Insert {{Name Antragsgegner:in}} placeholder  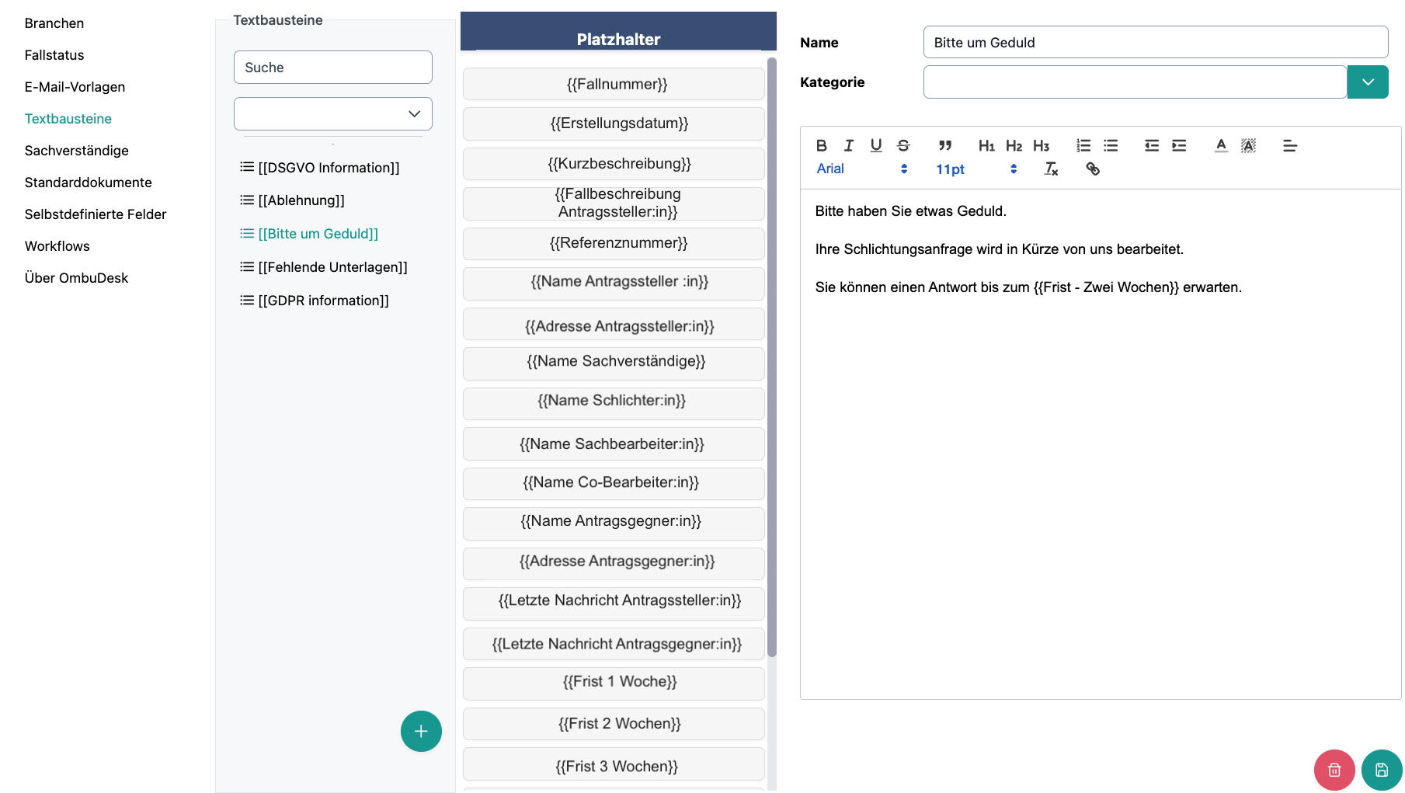coord(614,523)
